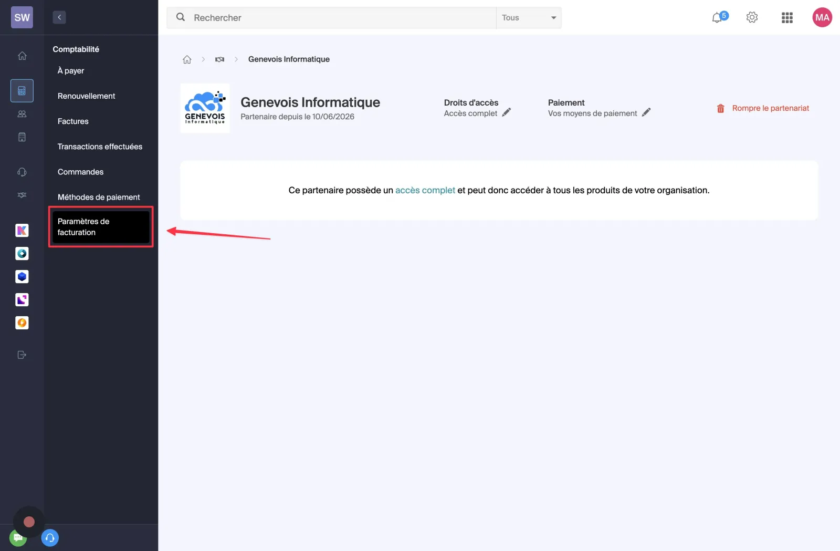Open the Factures section
This screenshot has width=840, height=551.
pyautogui.click(x=73, y=121)
